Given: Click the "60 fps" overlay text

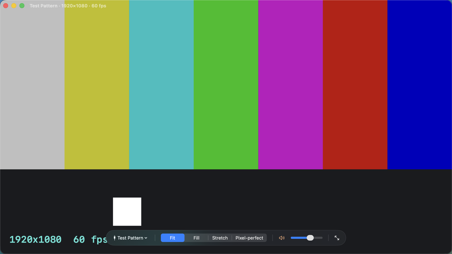Looking at the screenshot, I should (90, 239).
